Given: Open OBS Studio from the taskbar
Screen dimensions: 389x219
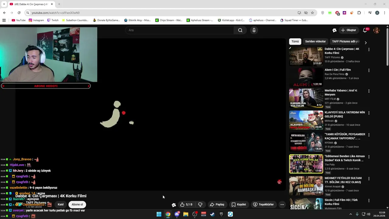Looking at the screenshot, I should point(195,214).
